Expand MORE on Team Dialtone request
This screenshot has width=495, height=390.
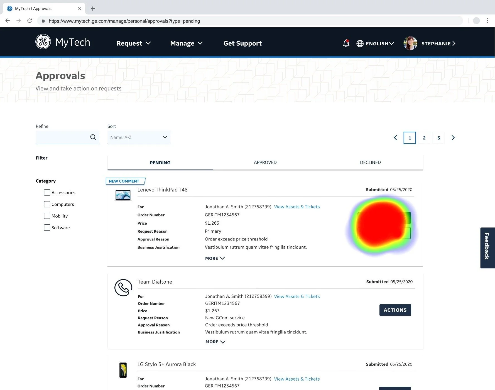point(215,342)
